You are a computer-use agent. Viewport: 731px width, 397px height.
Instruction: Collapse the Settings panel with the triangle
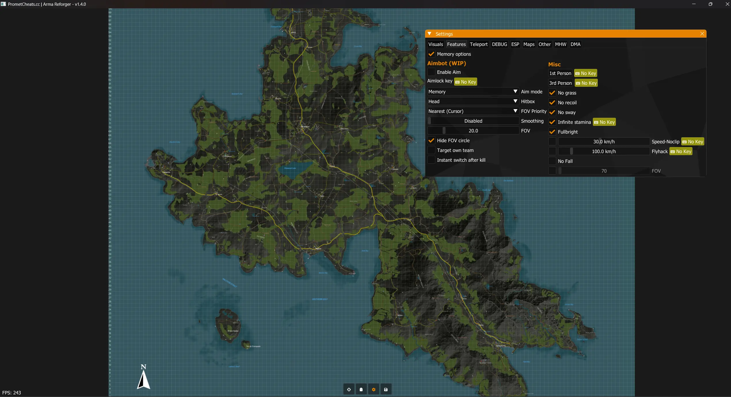[x=429, y=34]
